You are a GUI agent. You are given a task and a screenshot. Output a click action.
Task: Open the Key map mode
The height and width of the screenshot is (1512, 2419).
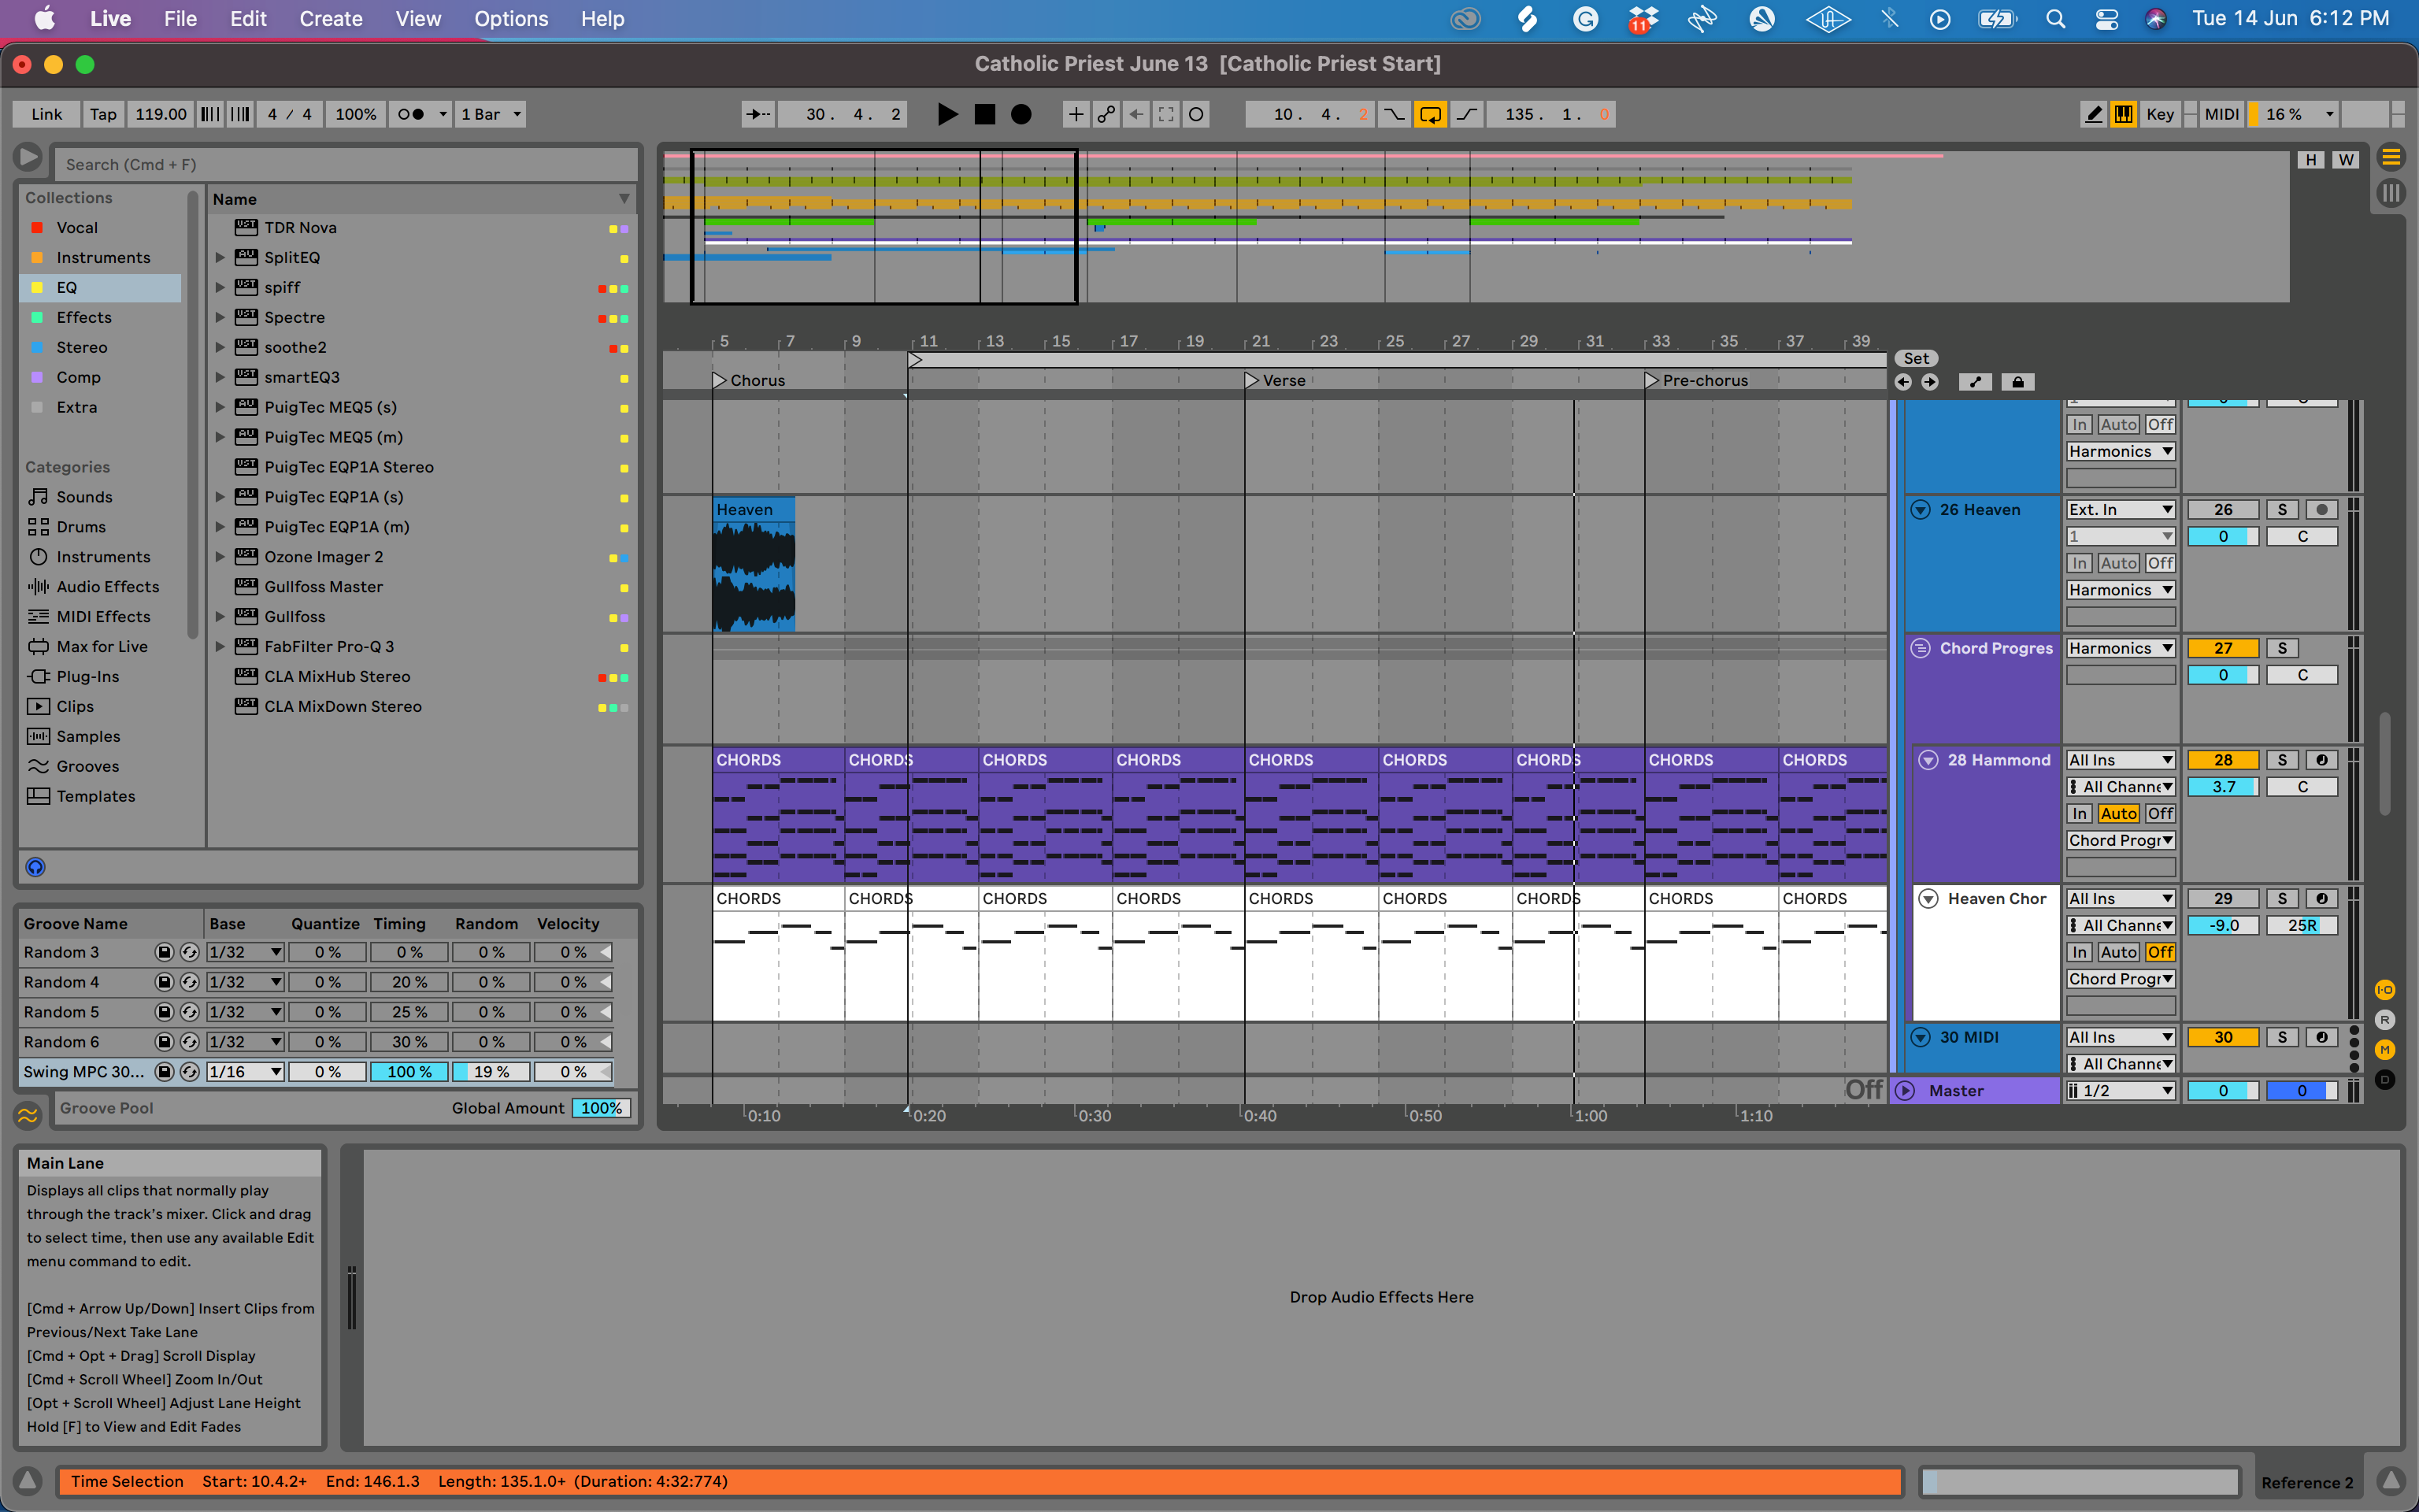pyautogui.click(x=2159, y=114)
